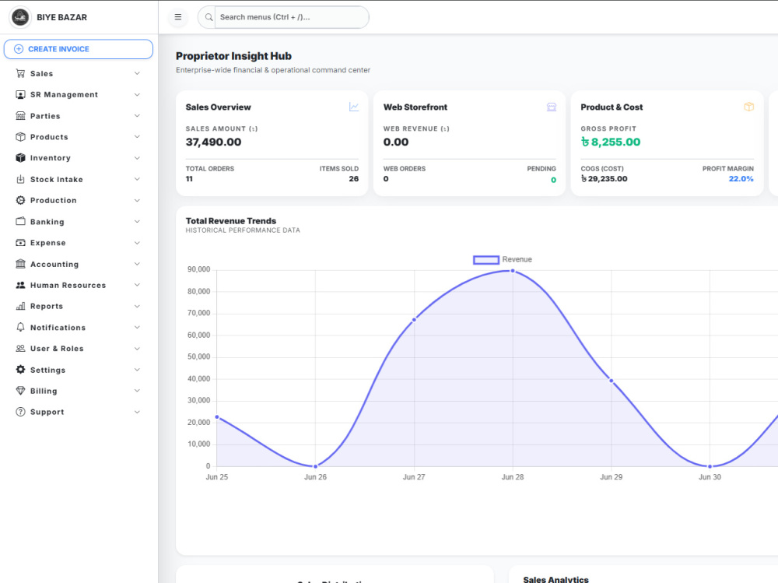Click the Inventory box icon
This screenshot has height=583, width=778.
pyautogui.click(x=20, y=158)
